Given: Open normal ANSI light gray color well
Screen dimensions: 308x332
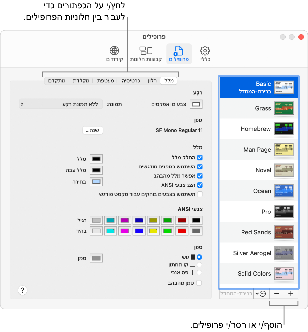Looking at the screenshot, I should click(x=96, y=220).
